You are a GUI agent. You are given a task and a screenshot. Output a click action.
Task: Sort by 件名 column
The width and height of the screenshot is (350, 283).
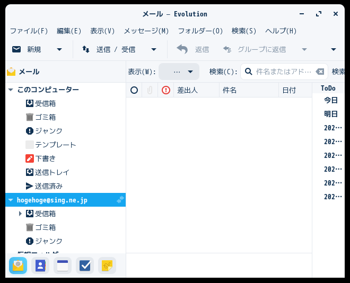[x=249, y=90]
